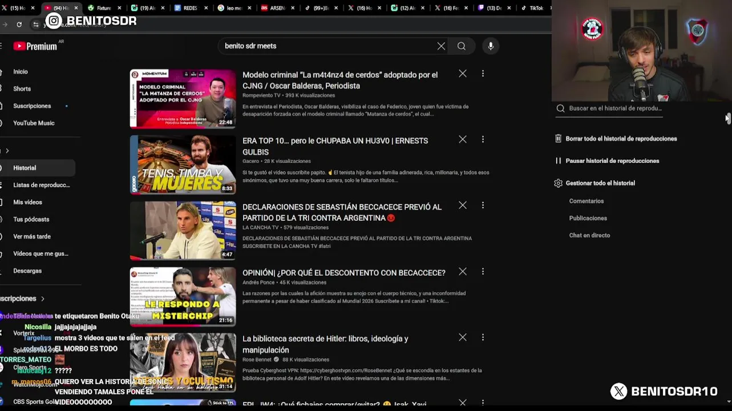This screenshot has width=732, height=411.
Task: Play 'LE RESPONDO A MISTERCHIP' thumbnail
Action: 183,297
